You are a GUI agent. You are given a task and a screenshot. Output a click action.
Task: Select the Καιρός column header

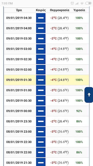41,10
